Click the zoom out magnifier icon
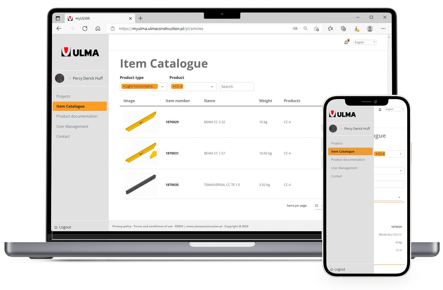Image resolution: width=443 pixels, height=290 pixels. pos(306,29)
